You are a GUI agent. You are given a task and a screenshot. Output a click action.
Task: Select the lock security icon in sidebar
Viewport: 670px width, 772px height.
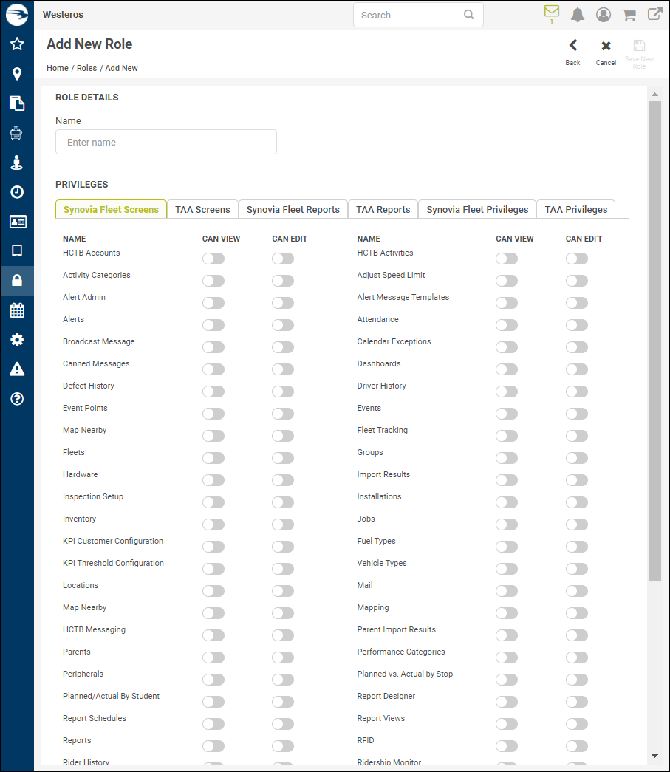point(17,280)
